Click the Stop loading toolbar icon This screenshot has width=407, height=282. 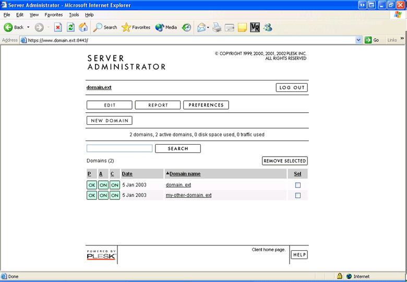58,27
